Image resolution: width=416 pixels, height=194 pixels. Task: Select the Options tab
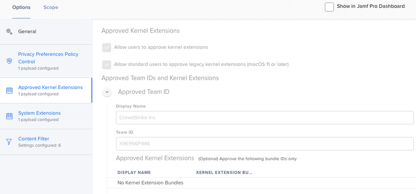(21, 7)
